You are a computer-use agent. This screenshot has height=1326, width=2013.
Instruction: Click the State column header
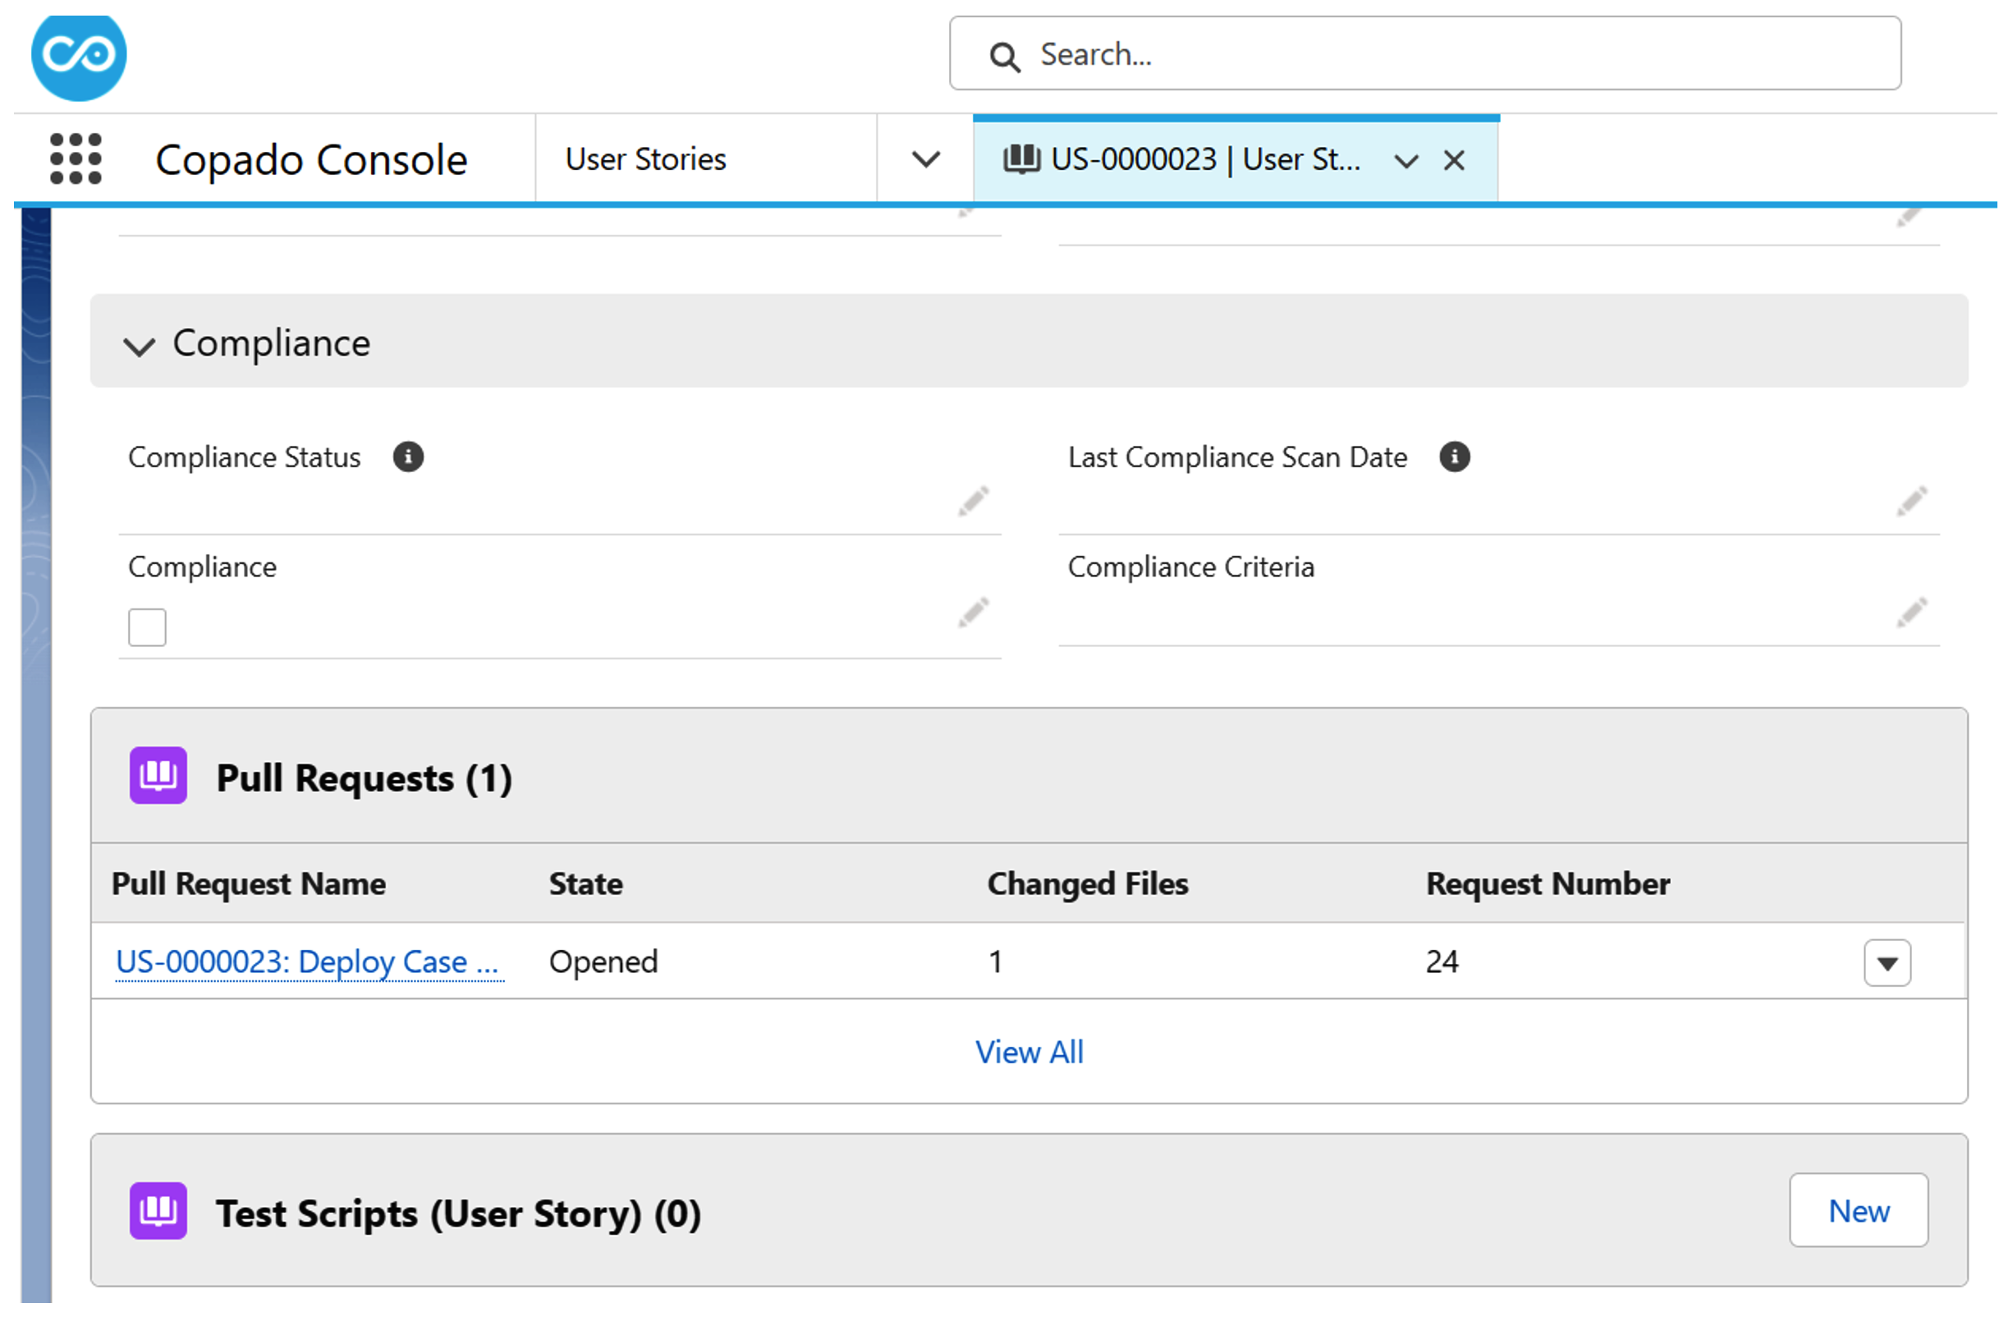pos(586,883)
